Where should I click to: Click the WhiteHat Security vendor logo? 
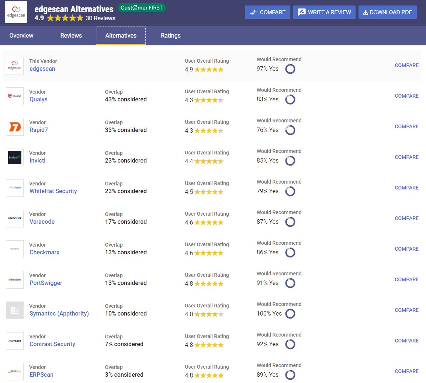[15, 188]
